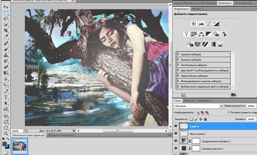This screenshot has height=155, width=257.
Task: Select the Healing Brush tool
Action: 6,43
